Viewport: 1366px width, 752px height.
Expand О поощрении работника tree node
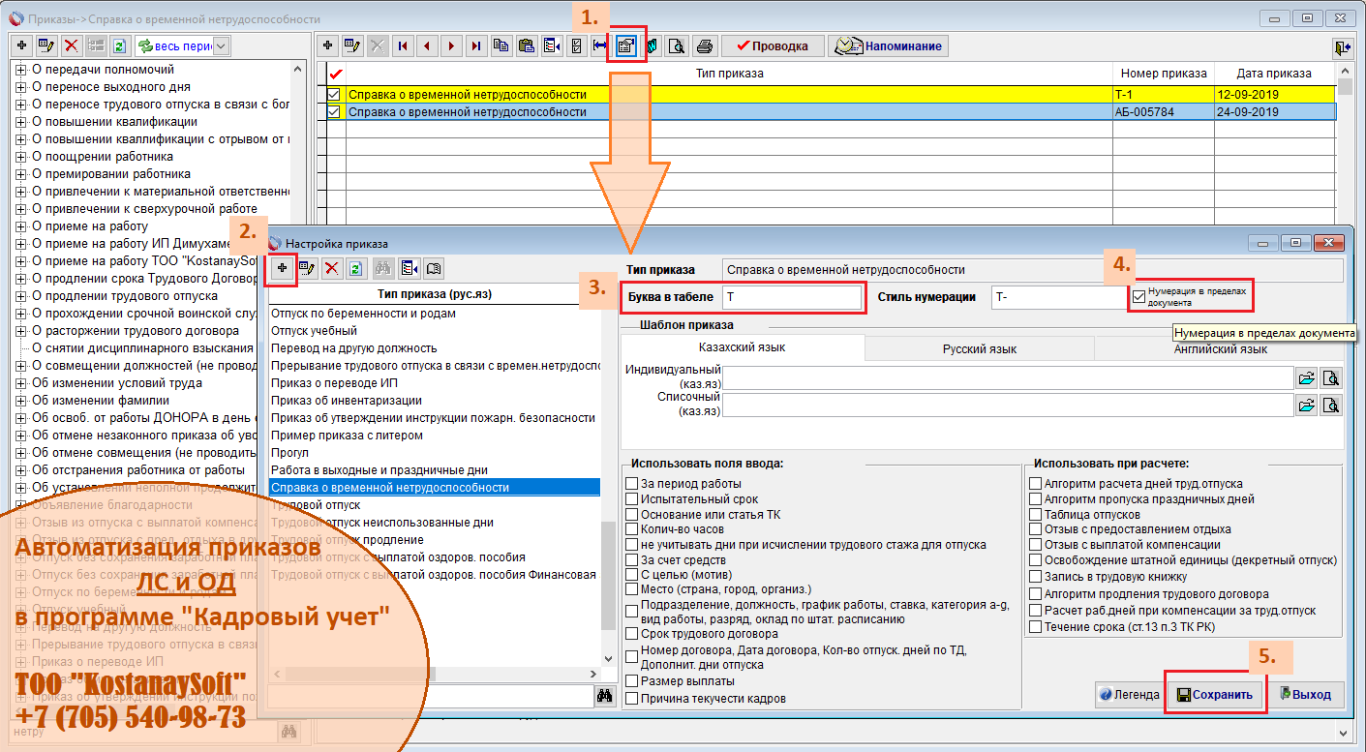pos(20,157)
